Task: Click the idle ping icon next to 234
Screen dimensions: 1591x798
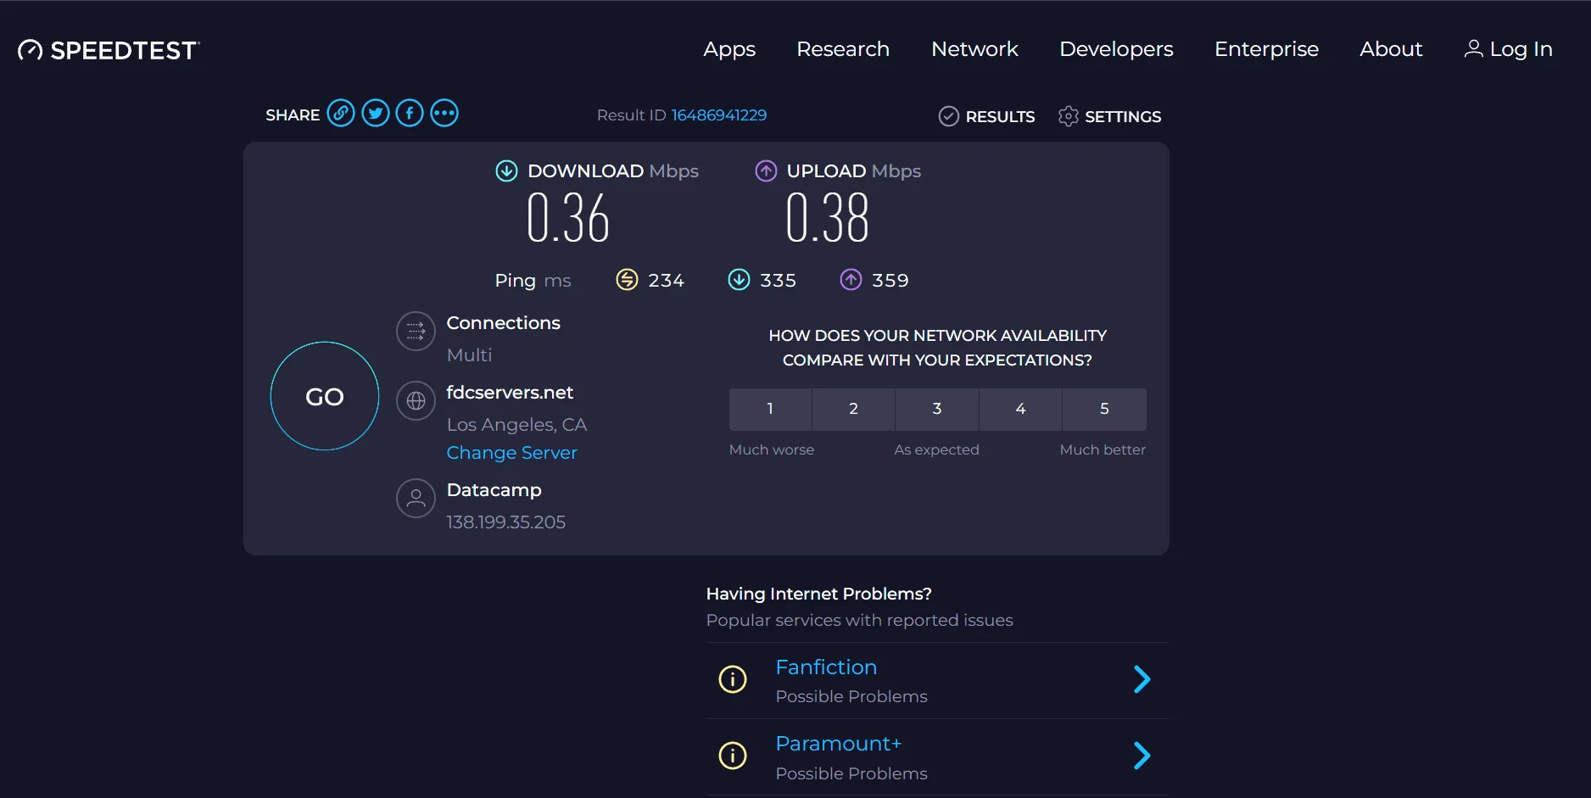Action: pyautogui.click(x=627, y=279)
